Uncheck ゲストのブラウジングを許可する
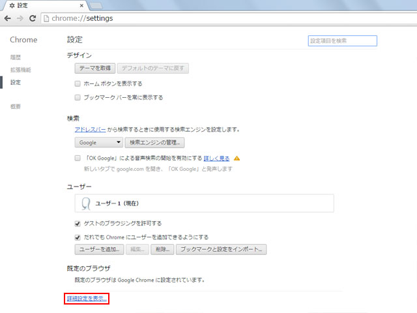 tap(78, 224)
